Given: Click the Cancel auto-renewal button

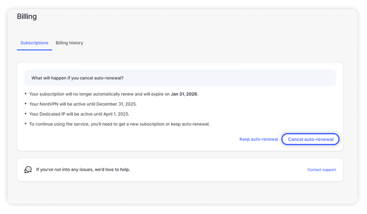Looking at the screenshot, I should (311, 139).
